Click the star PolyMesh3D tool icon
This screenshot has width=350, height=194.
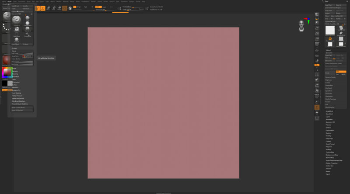click(x=341, y=34)
